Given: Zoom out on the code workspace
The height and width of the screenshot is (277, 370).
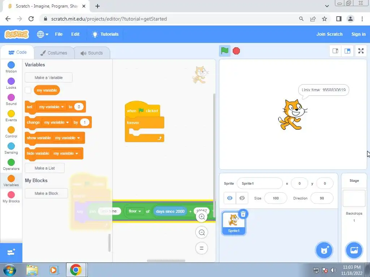Looking at the screenshot, I should coord(202,233).
